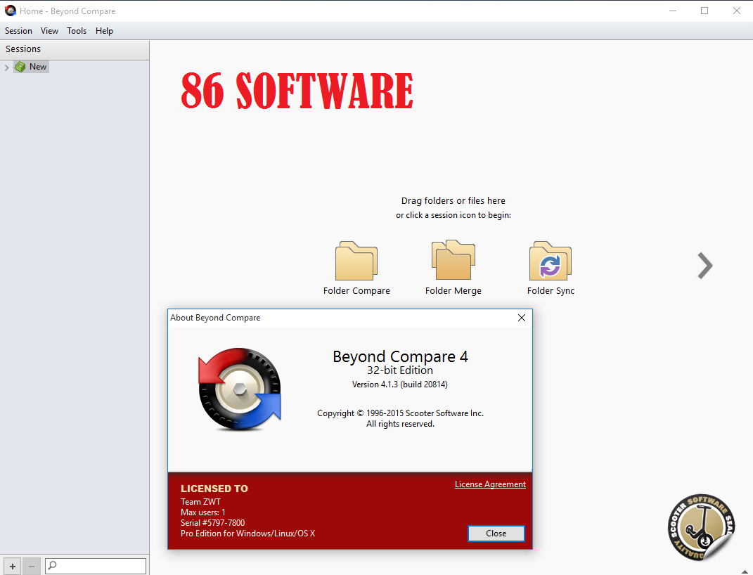
Task: Show more session types with right chevron
Action: (705, 266)
